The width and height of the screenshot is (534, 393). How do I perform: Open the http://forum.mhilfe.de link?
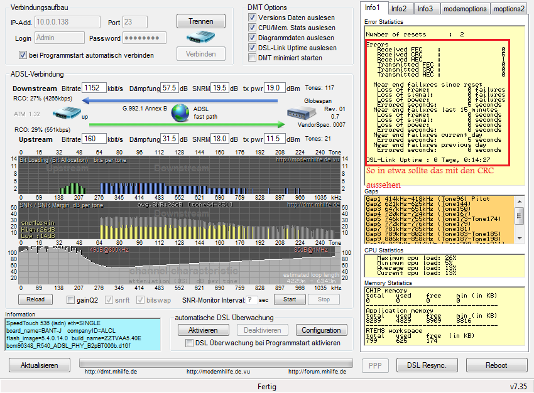pos(317,372)
